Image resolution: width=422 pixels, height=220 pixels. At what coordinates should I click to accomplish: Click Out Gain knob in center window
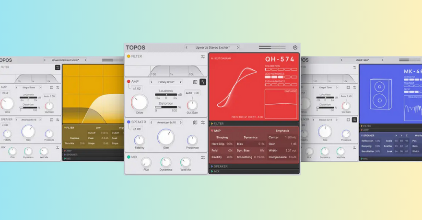pos(192,105)
